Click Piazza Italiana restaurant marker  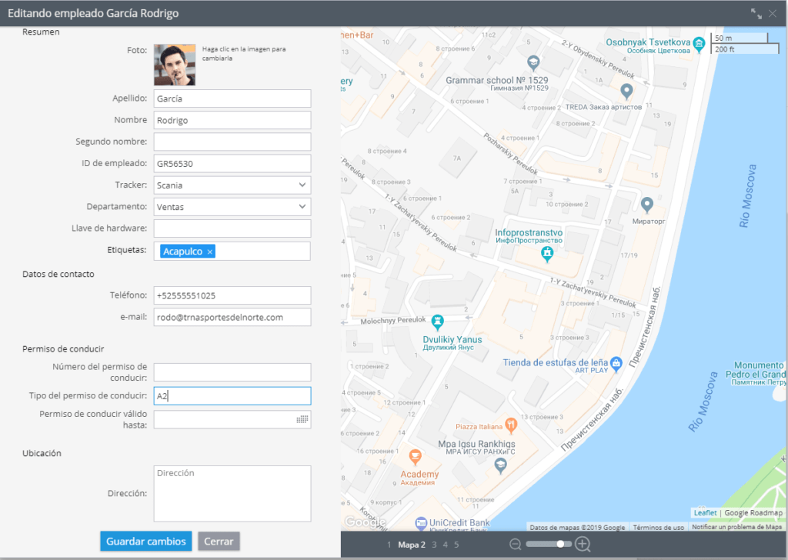pyautogui.click(x=511, y=425)
